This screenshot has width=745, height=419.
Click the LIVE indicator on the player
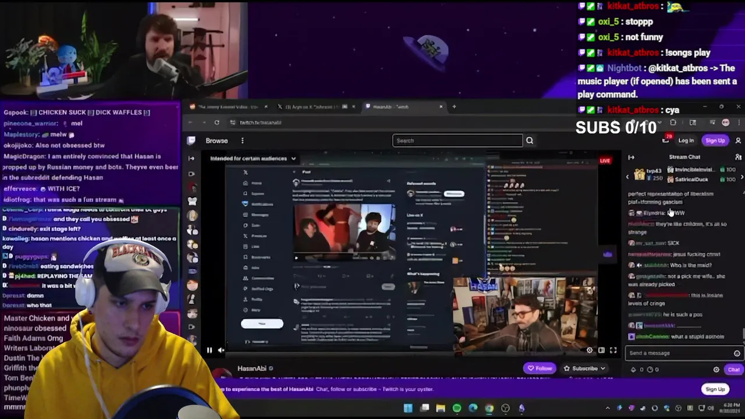click(605, 161)
